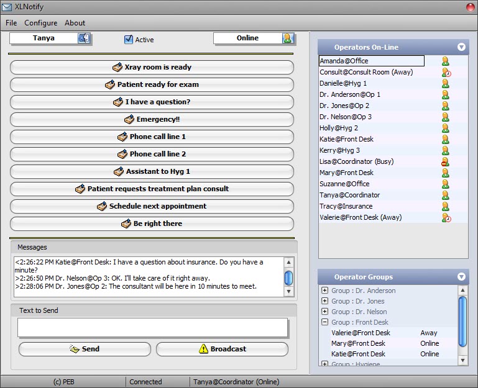Expand the Dr. Jones group
Viewport: 478px width, 388px height.
tap(324, 301)
